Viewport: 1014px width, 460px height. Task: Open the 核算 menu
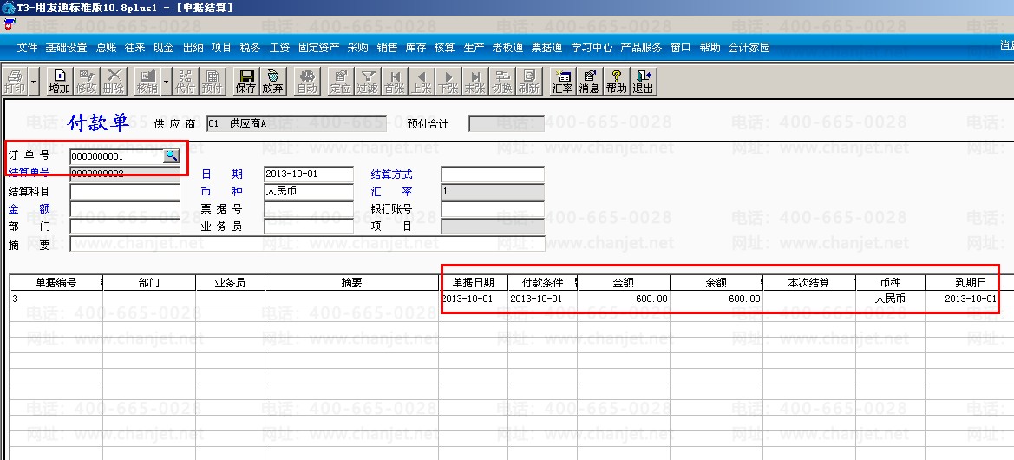(x=444, y=48)
